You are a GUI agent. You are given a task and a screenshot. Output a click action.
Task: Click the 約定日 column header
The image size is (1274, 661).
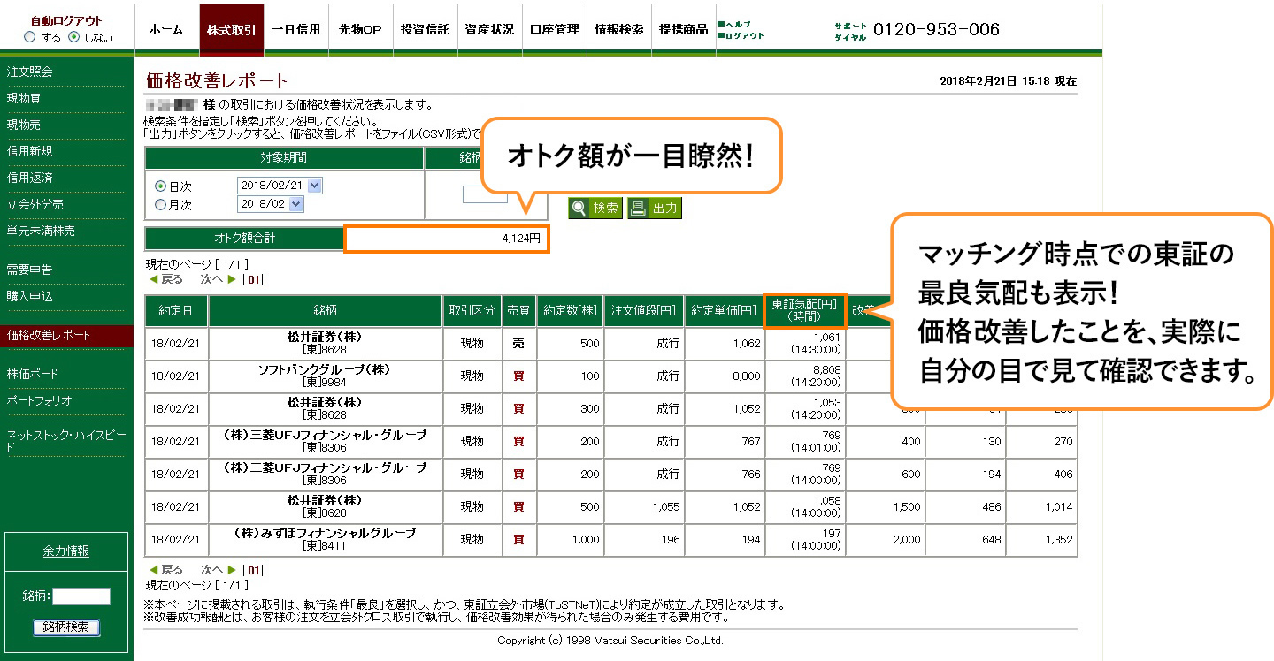pos(177,311)
